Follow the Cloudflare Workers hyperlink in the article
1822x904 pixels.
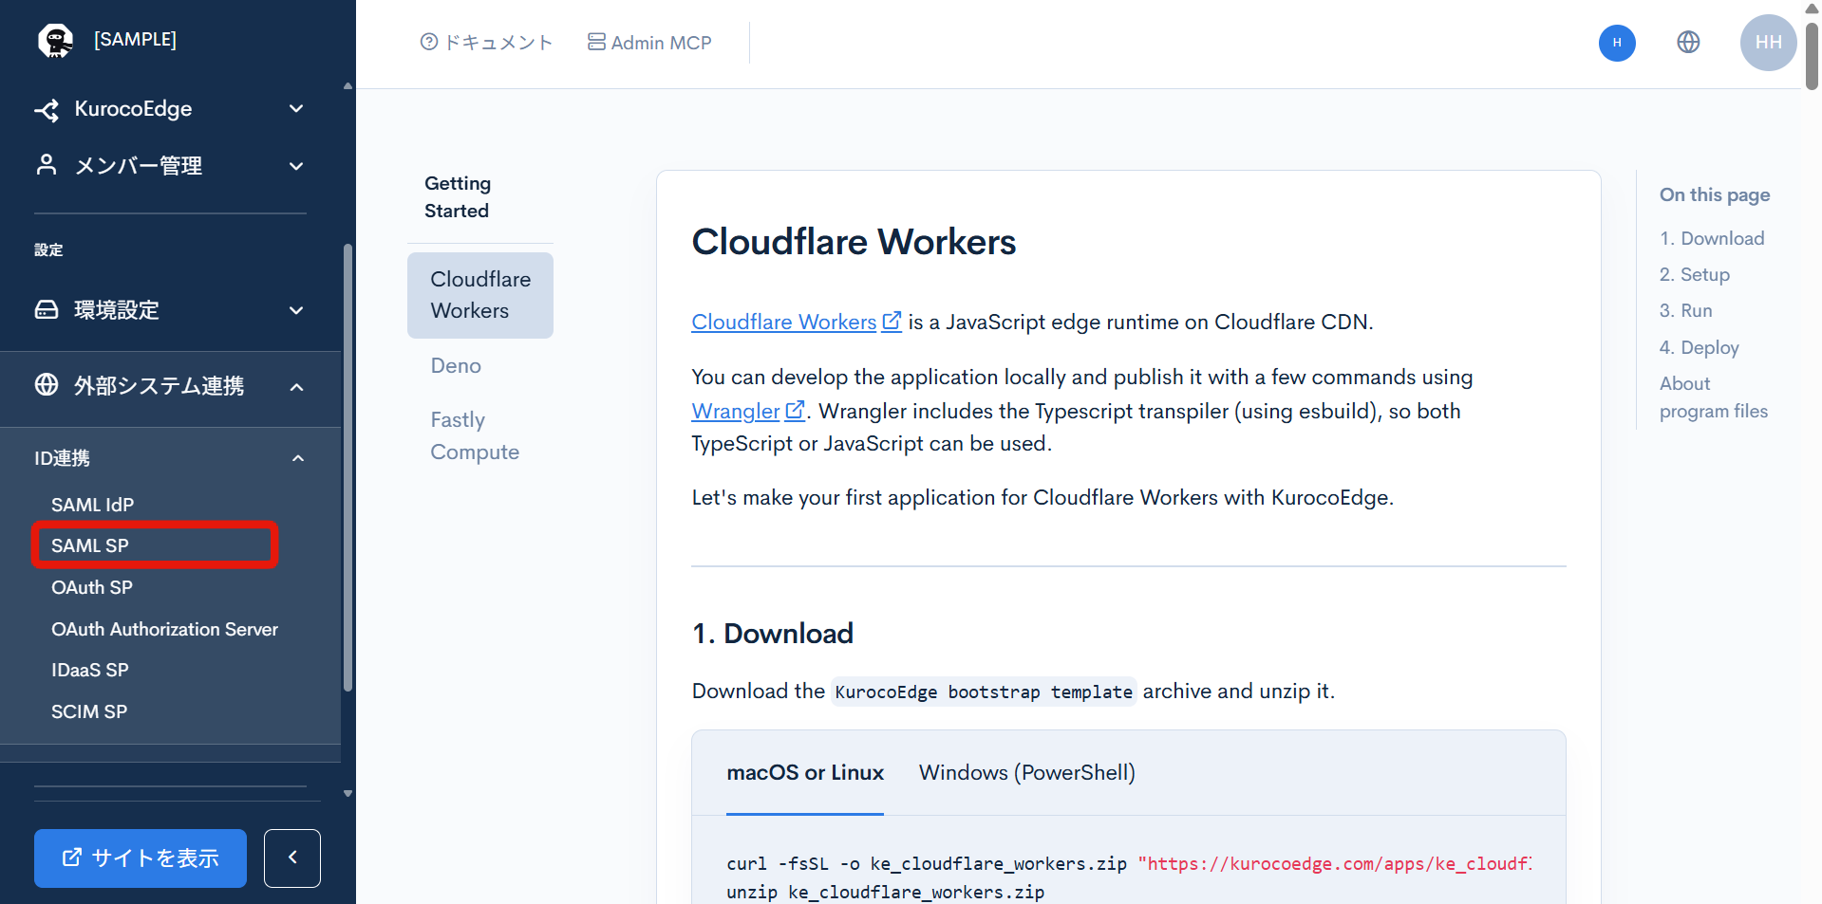click(784, 322)
